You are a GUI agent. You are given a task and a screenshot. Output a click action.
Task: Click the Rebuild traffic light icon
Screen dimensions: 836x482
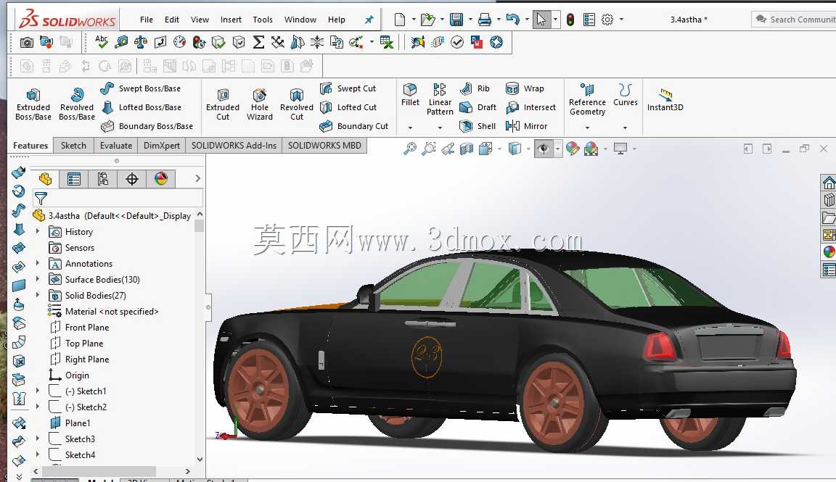point(570,20)
